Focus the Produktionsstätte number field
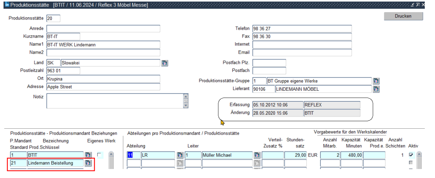This screenshot has height=178, width=435. click(x=53, y=19)
